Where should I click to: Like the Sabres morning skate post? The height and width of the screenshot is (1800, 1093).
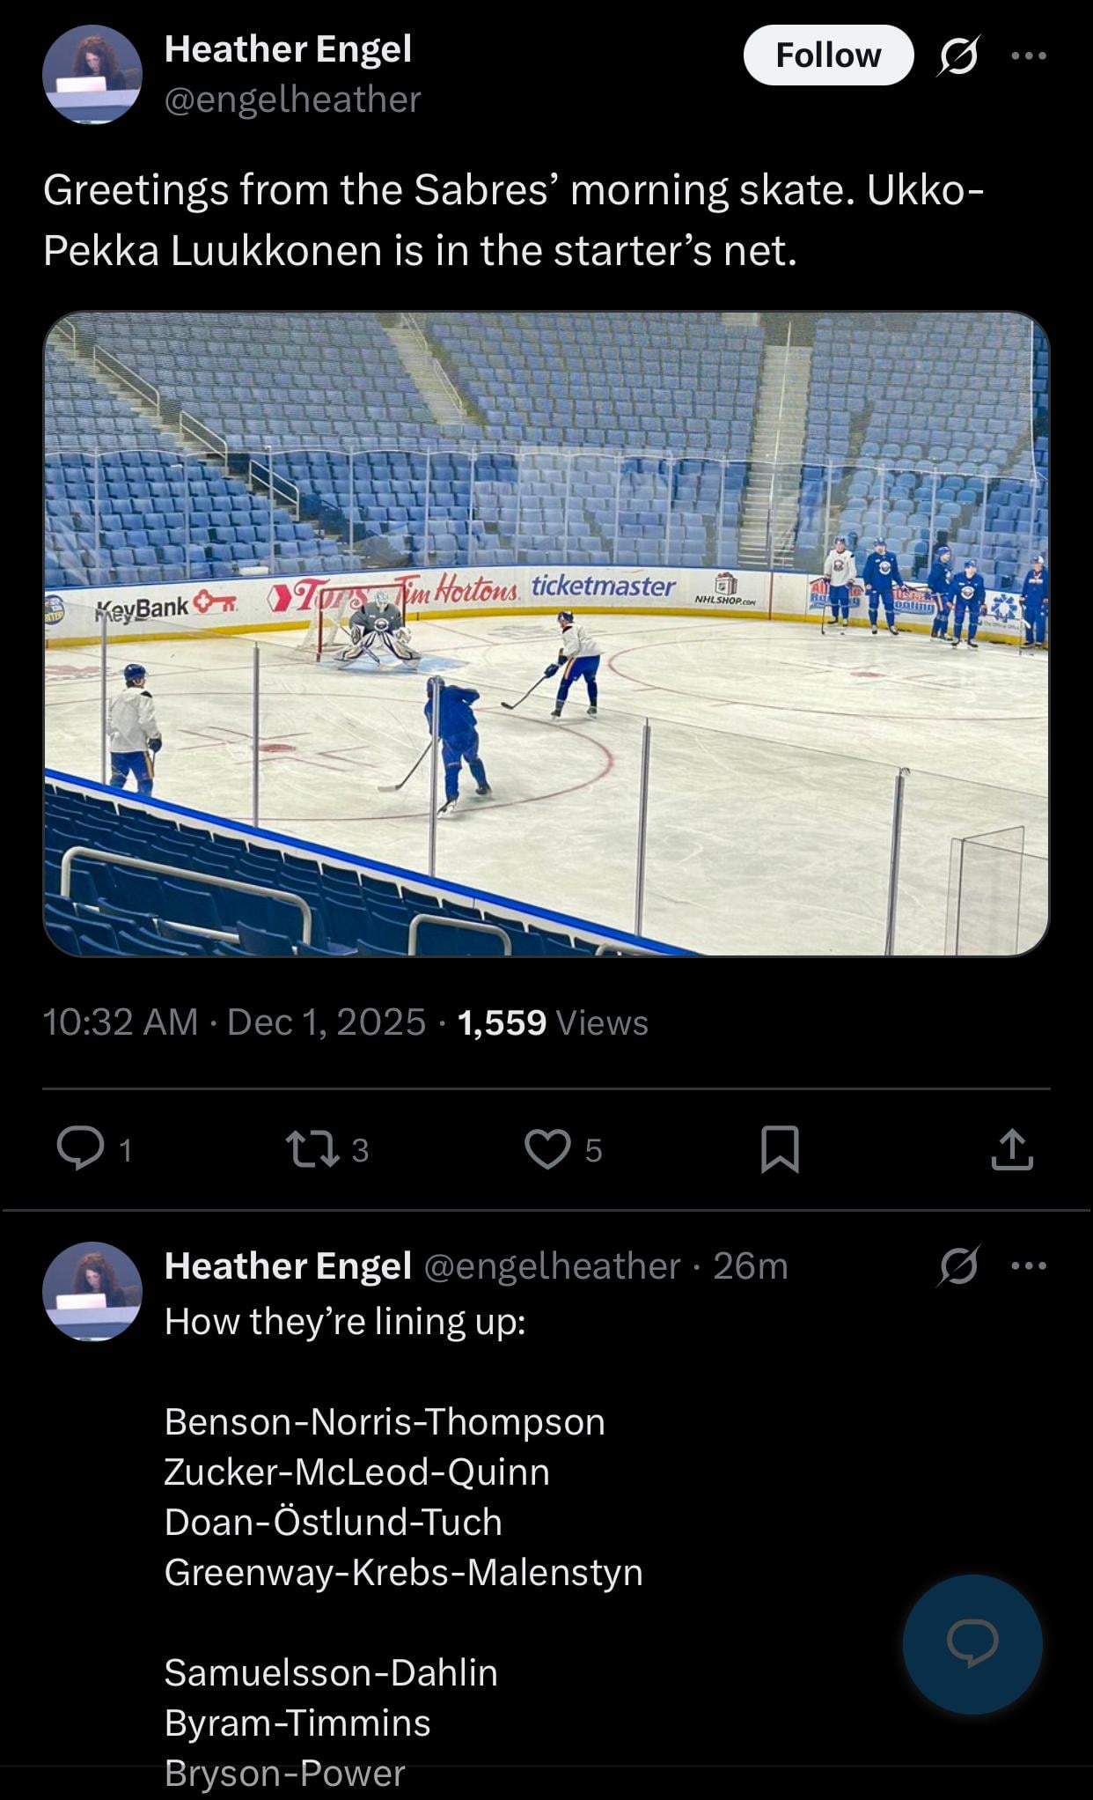(x=547, y=1148)
